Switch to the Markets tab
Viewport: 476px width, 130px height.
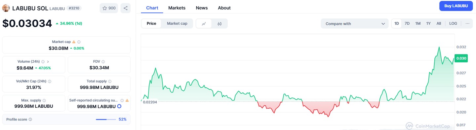click(177, 8)
